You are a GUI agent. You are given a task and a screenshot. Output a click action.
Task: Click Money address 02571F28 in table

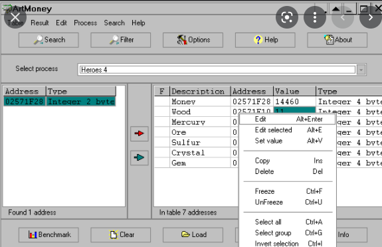[x=251, y=102]
